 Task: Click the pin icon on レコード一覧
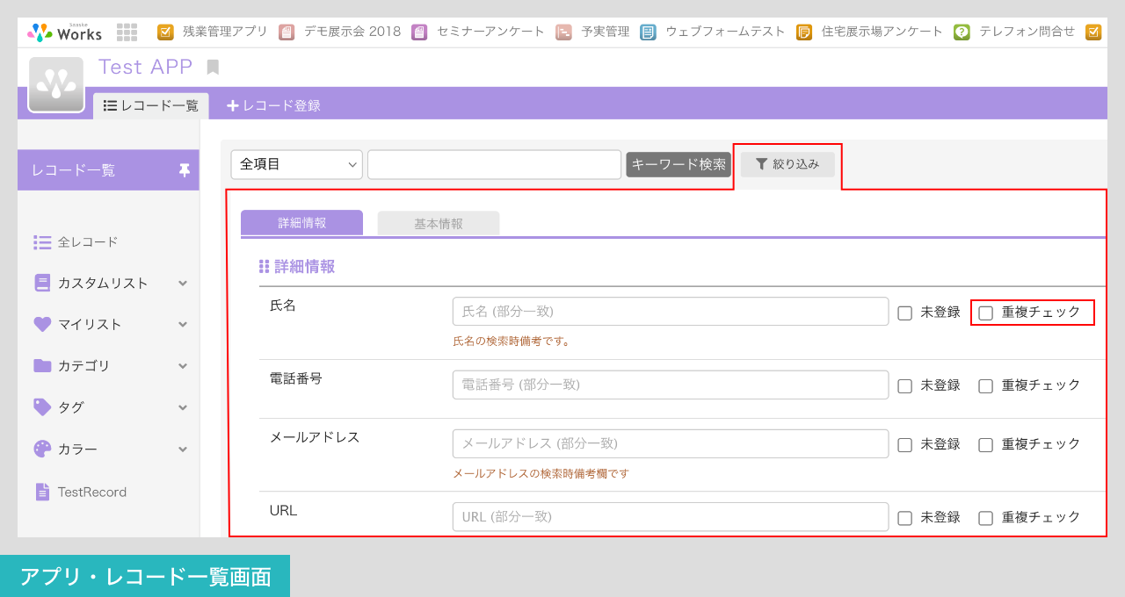[184, 170]
